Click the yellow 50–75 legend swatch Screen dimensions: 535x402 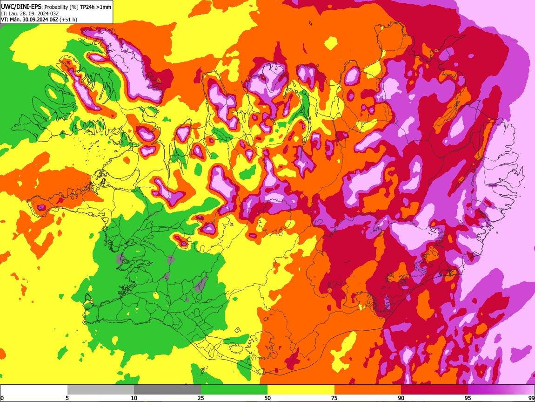click(x=301, y=389)
